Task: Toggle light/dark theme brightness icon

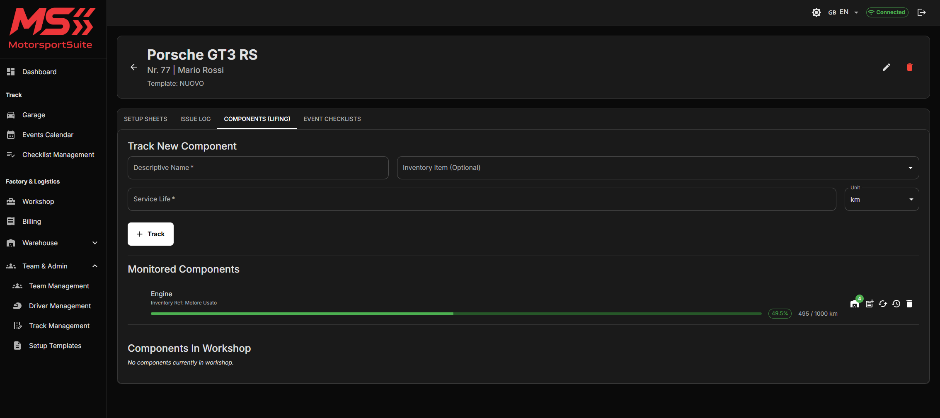Action: point(816,12)
